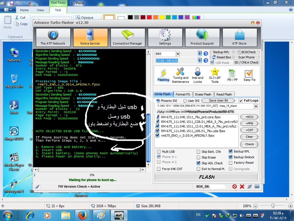Click the log panel vertical scrollbar
The width and height of the screenshot is (294, 221).
(x=148, y=138)
